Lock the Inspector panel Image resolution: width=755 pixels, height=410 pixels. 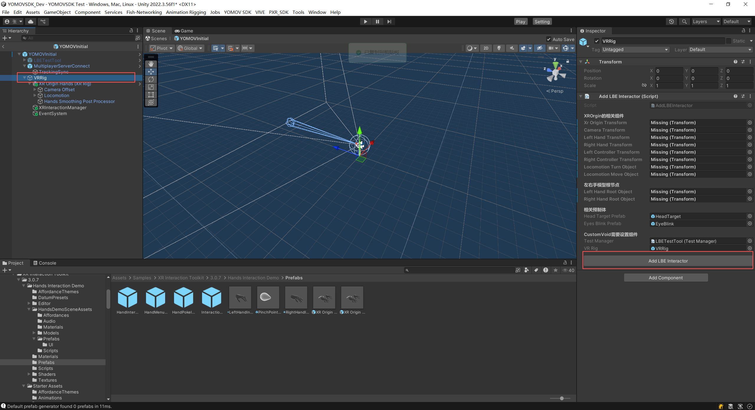click(x=743, y=31)
